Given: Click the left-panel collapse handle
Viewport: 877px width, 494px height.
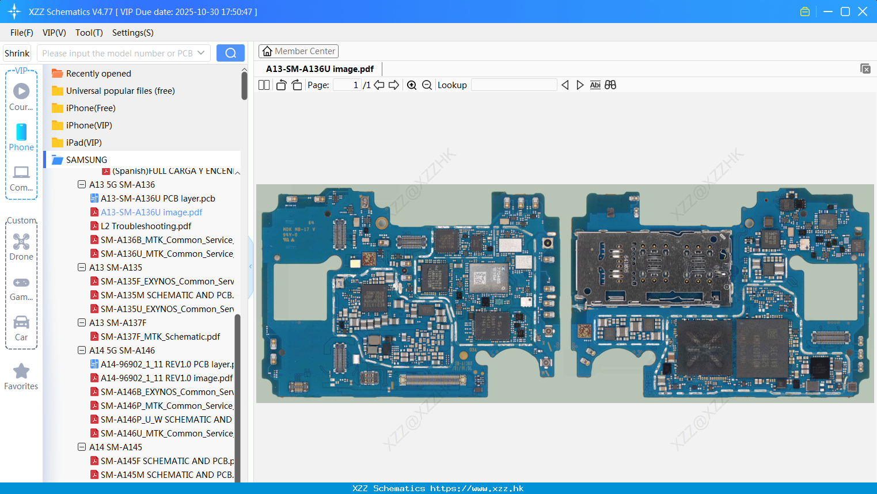Looking at the screenshot, I should 250,267.
